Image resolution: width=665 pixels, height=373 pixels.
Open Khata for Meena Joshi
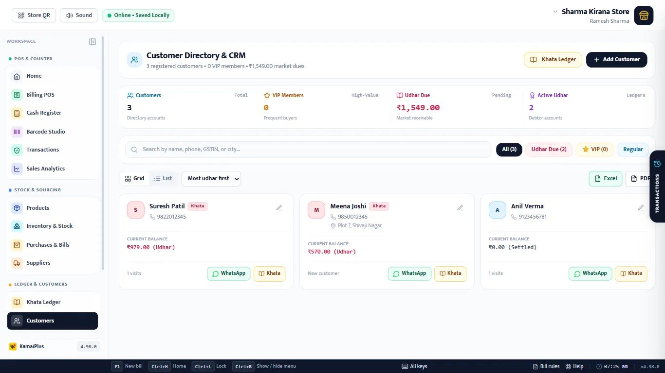point(450,273)
